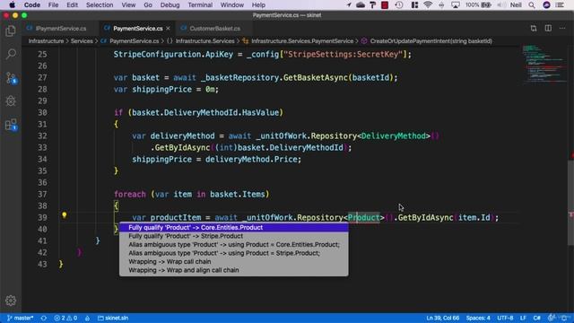Click the flame icon in status bar
Image resolution: width=574 pixels, height=323 pixels.
pyautogui.click(x=87, y=318)
